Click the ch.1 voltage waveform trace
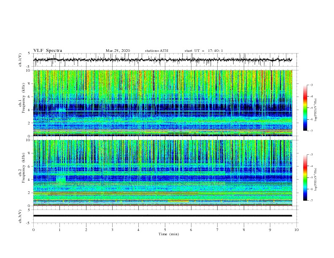Viewport: 334px width, 258px height. point(162,60)
